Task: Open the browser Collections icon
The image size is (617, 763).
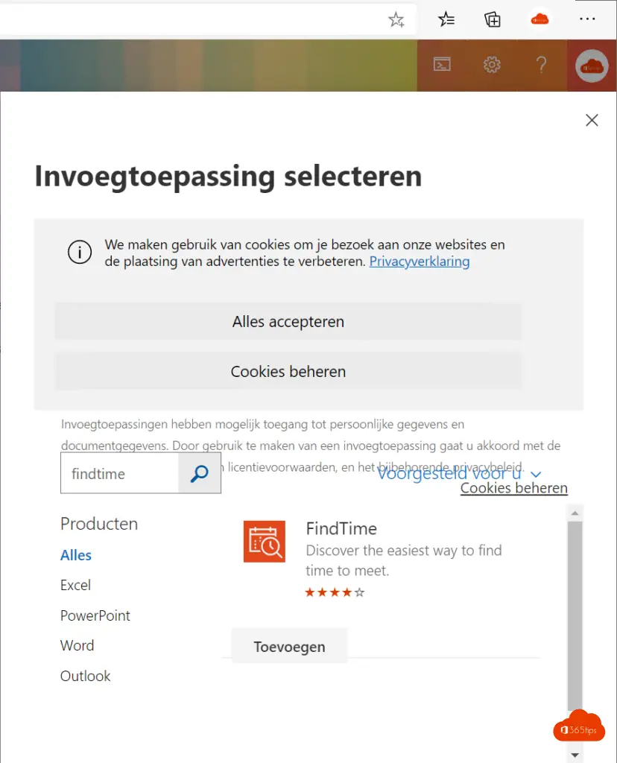Action: coord(493,20)
